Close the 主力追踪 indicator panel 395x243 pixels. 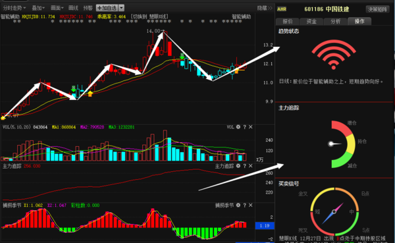tap(251, 166)
